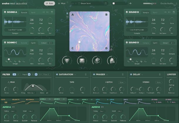Click Sound B next sample arrow
Image resolution: width=179 pixels, height=123 pixels.
click(x=165, y=12)
